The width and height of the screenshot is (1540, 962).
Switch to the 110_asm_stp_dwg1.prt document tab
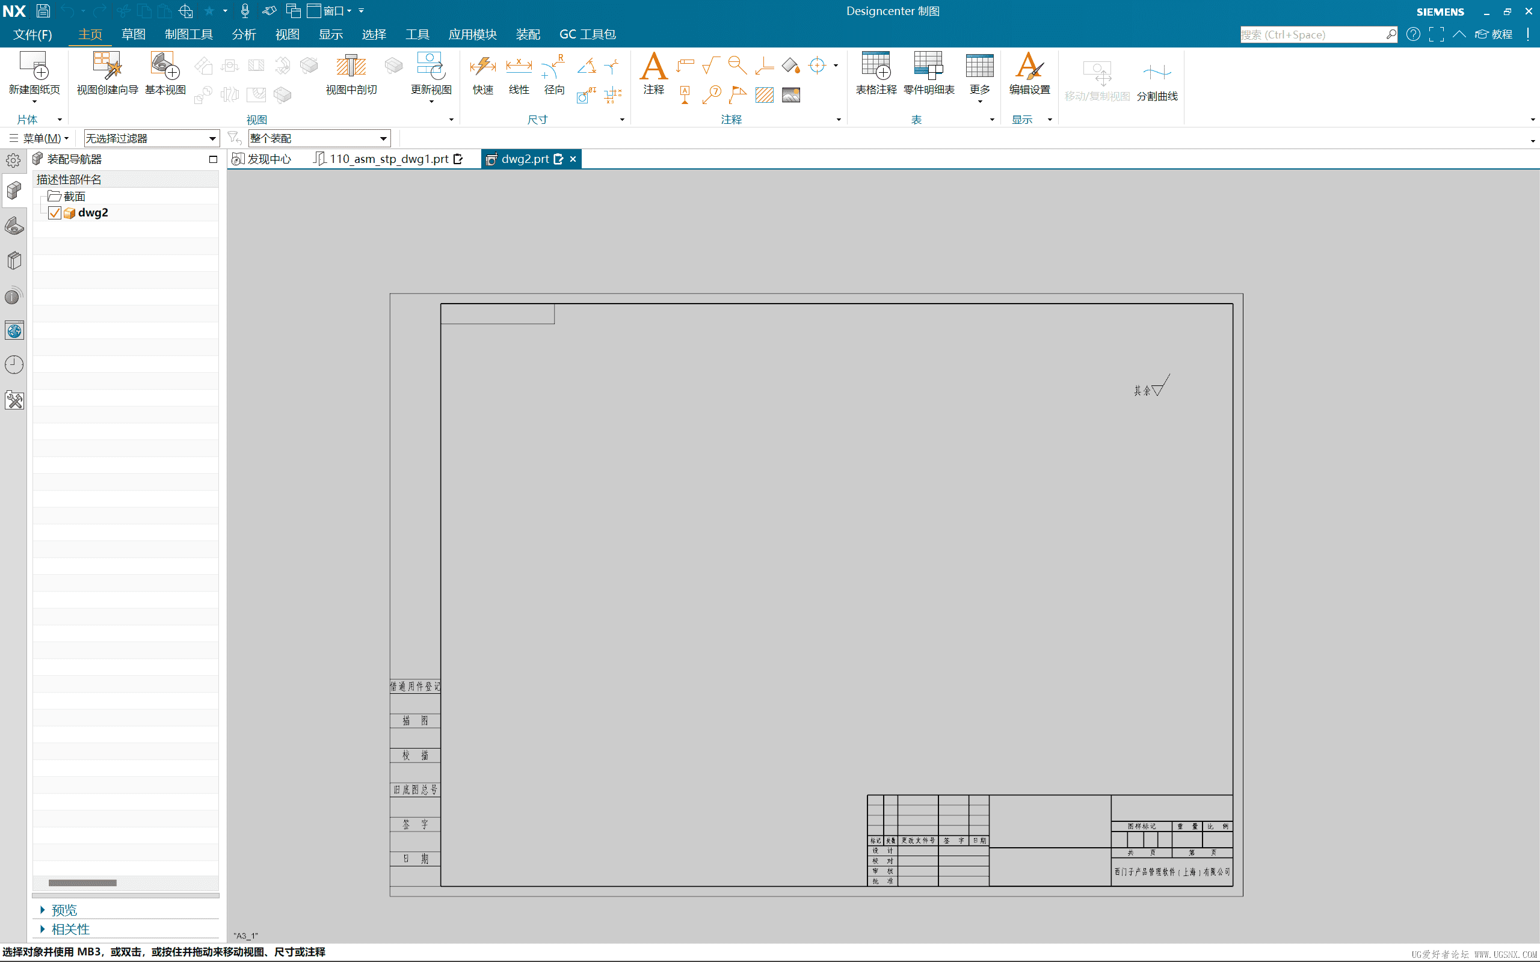[x=389, y=159]
